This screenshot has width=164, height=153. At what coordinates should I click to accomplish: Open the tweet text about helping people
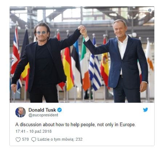pos(75,125)
